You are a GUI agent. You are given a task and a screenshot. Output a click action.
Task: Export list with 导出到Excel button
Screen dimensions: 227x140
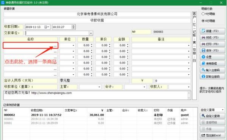pyautogui.click(x=212, y=135)
